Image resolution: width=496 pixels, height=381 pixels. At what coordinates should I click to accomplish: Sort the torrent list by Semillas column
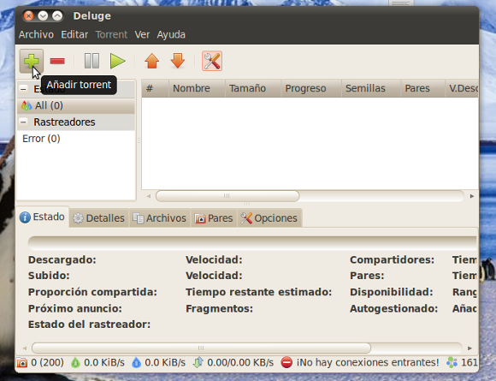click(x=371, y=88)
